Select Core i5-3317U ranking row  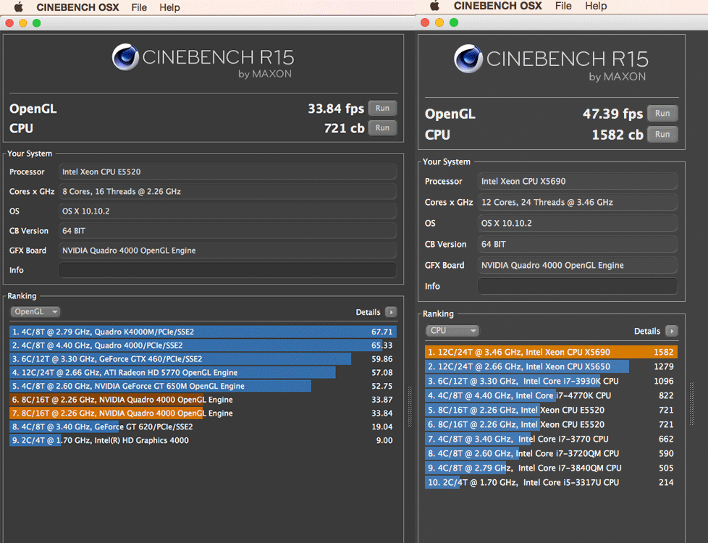tap(552, 482)
